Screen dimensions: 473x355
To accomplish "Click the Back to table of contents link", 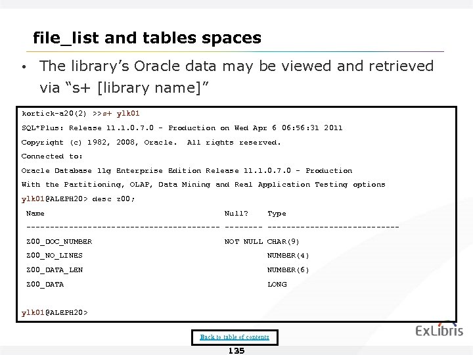I will coord(235,337).
